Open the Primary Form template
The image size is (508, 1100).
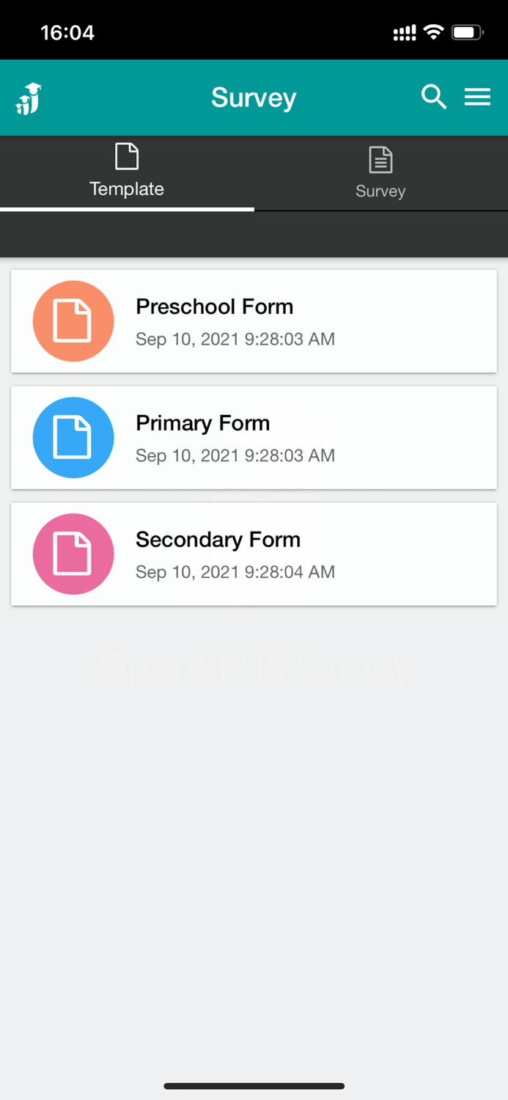click(254, 437)
